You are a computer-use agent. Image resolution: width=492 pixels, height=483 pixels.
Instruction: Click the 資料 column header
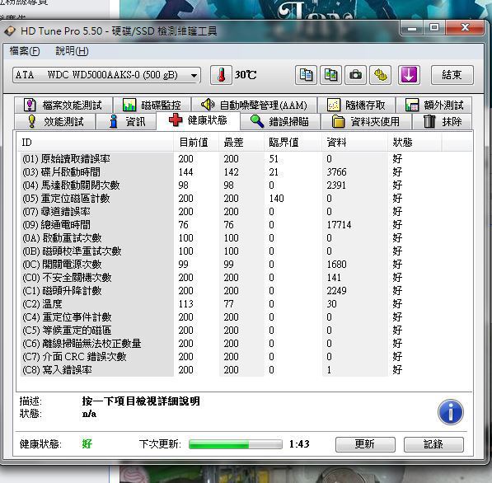354,143
